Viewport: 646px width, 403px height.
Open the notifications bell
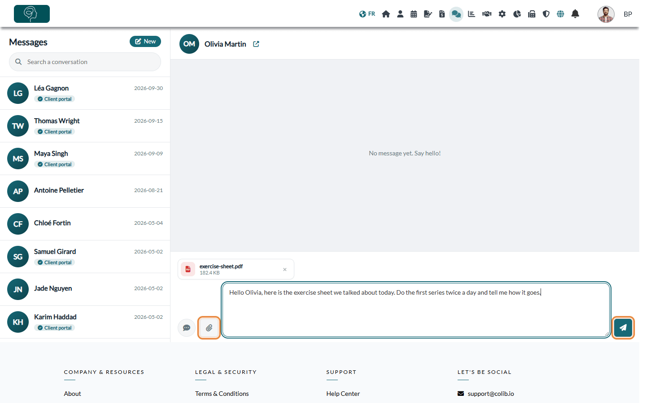click(575, 14)
